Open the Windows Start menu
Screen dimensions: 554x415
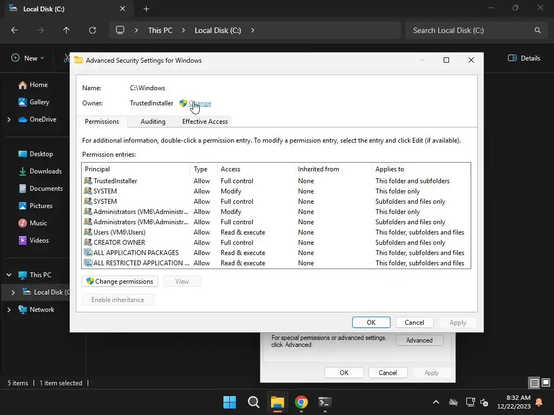pyautogui.click(x=229, y=402)
